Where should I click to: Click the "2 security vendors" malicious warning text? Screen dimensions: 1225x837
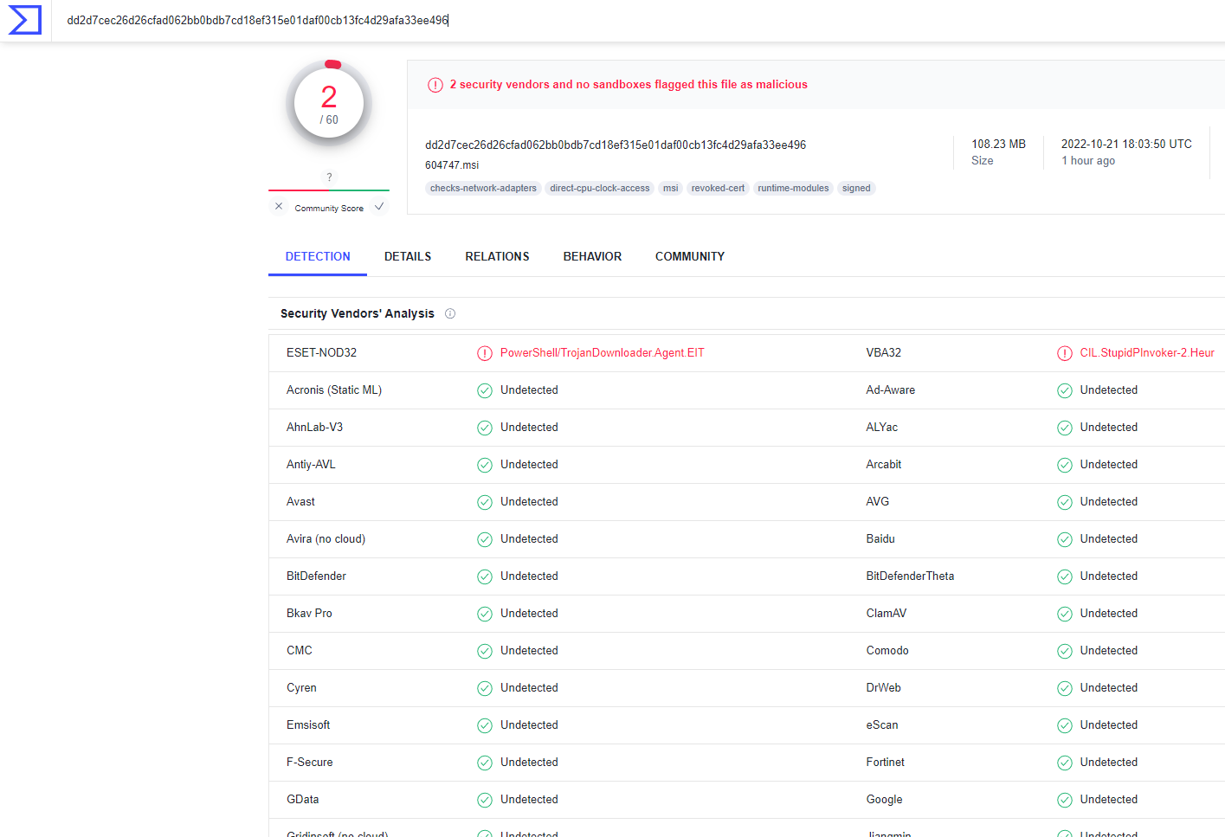[x=629, y=84]
